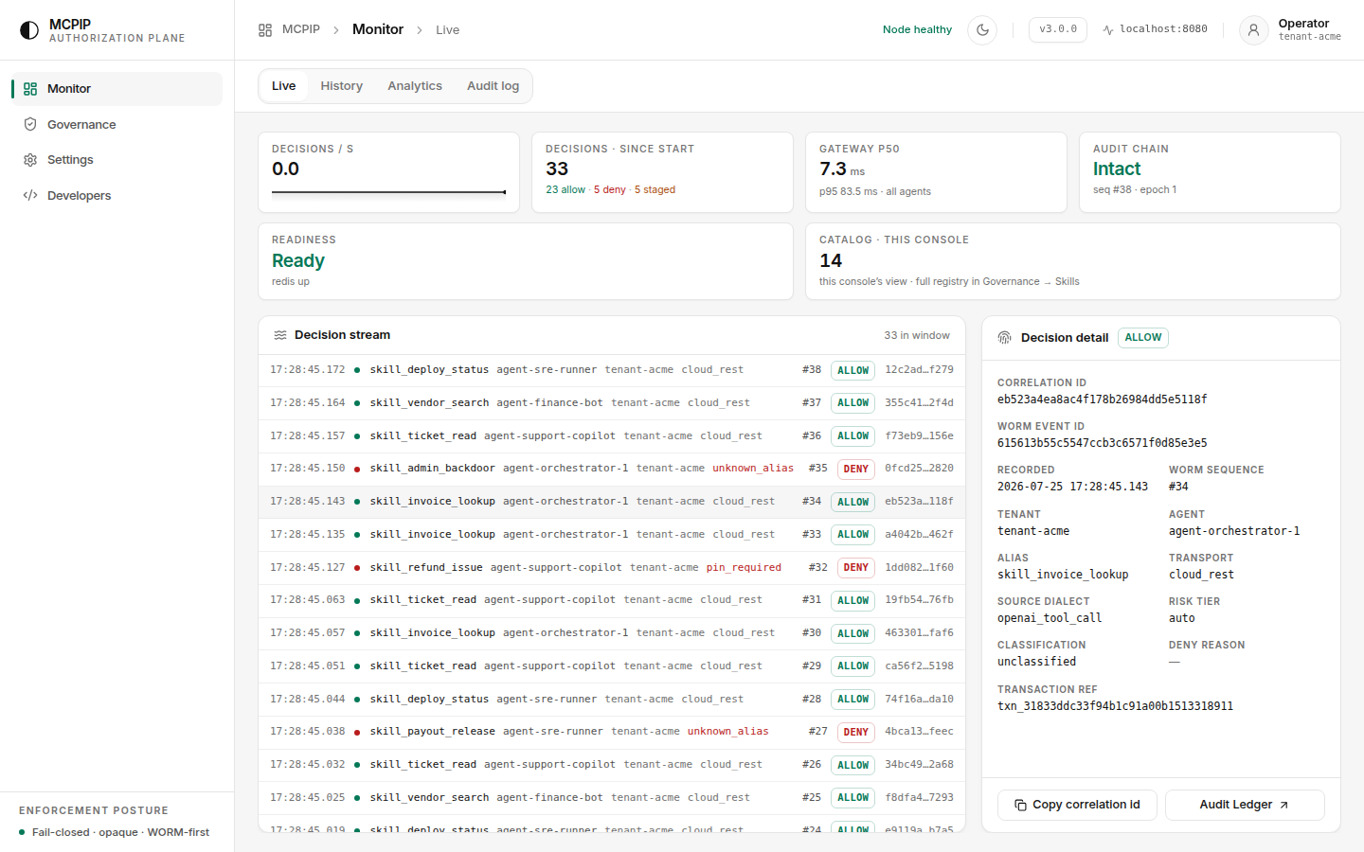Click the red dot on skill_payout_release row

tap(357, 732)
